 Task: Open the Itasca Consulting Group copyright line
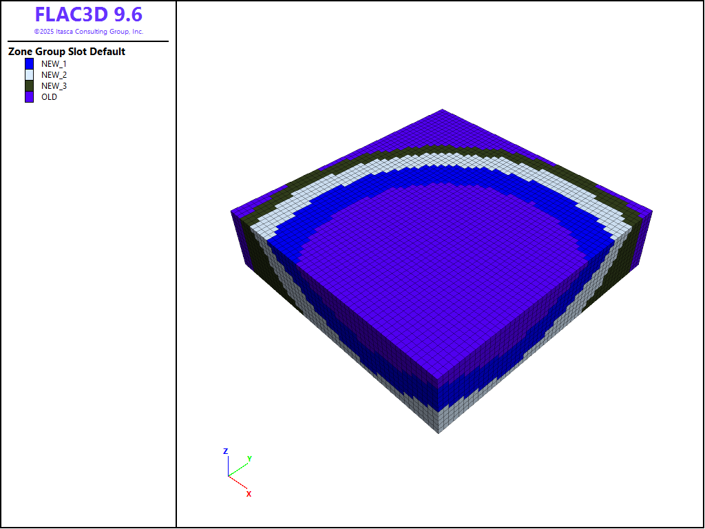click(88, 32)
